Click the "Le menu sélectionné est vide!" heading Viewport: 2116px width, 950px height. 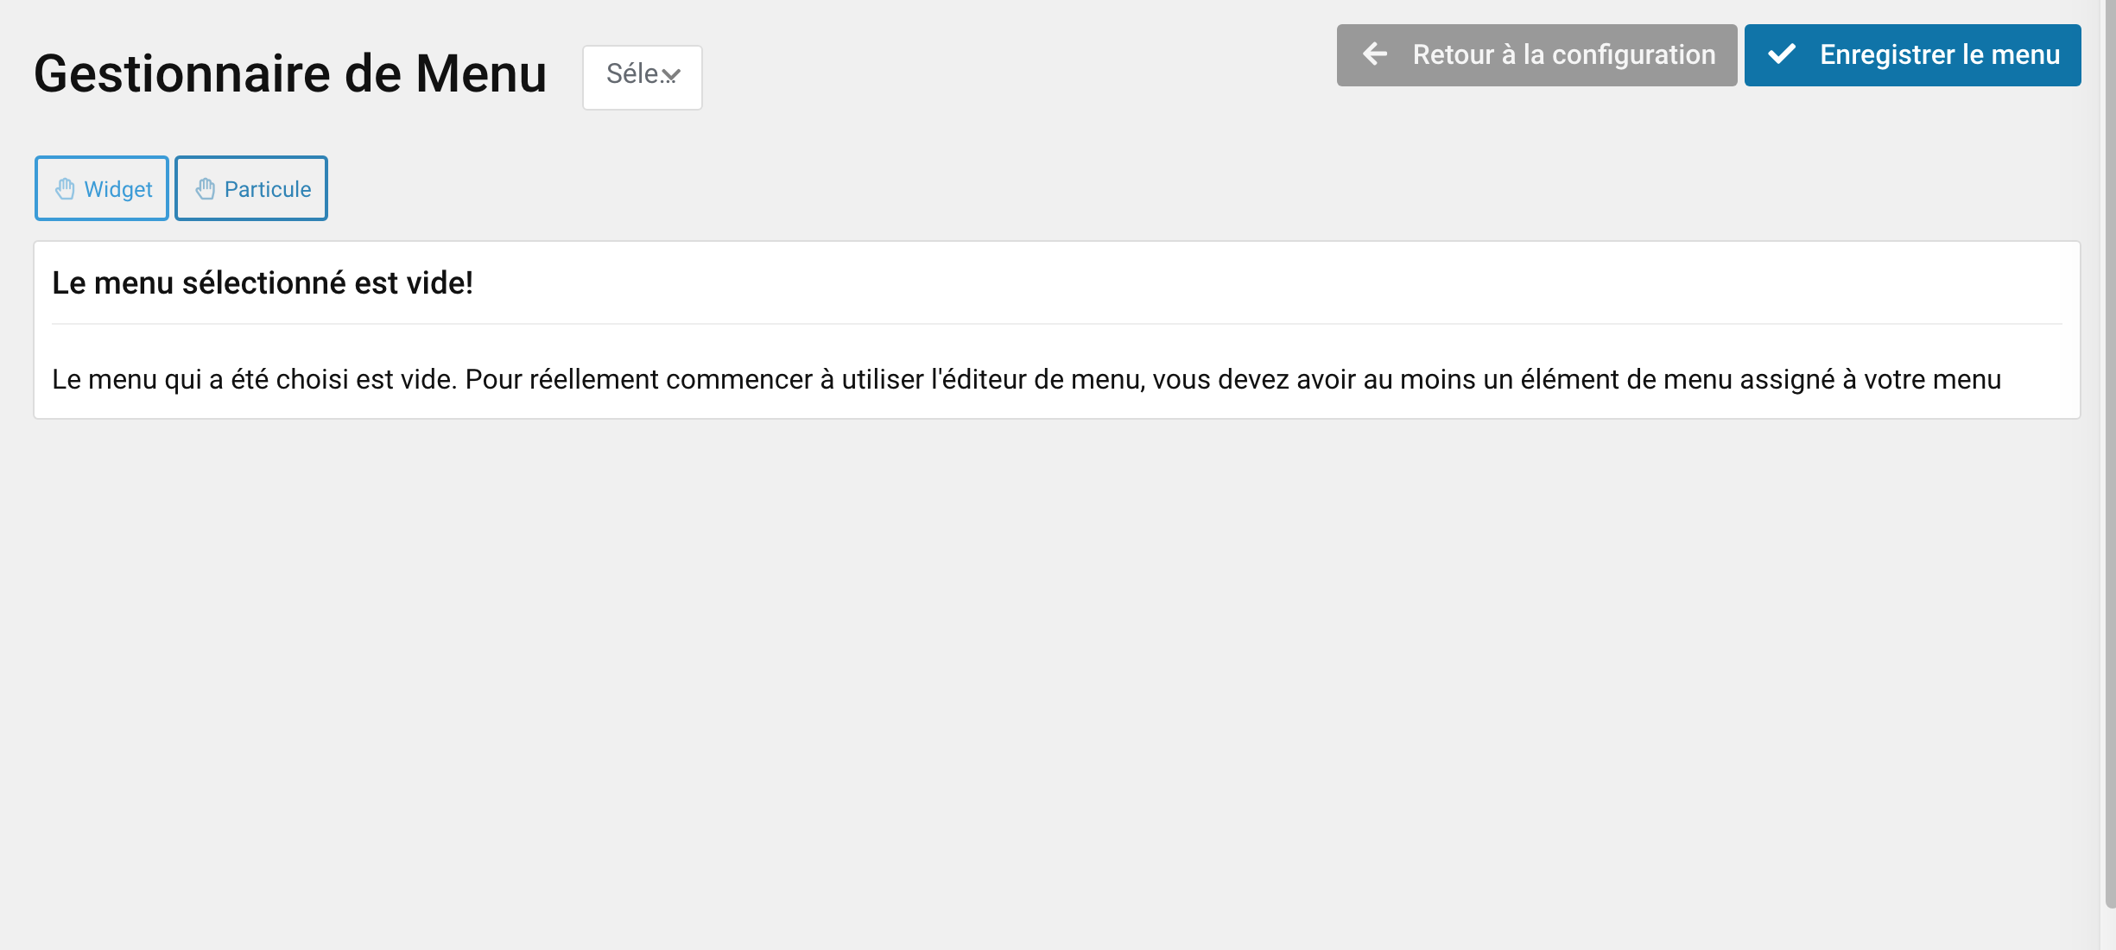[263, 282]
